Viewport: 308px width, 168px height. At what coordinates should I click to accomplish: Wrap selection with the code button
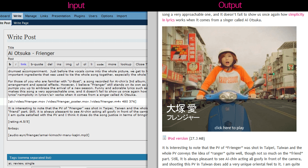tap(100, 64)
